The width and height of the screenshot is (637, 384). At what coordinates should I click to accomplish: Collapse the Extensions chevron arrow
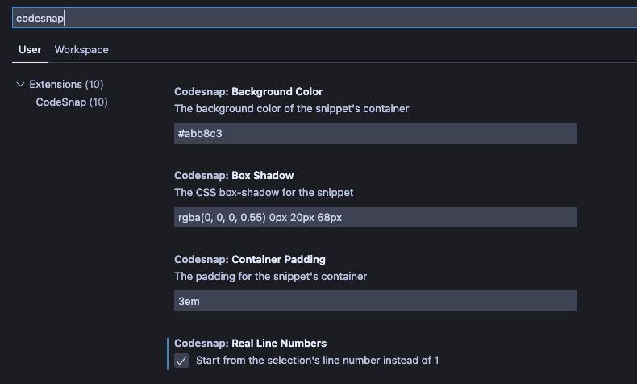20,85
